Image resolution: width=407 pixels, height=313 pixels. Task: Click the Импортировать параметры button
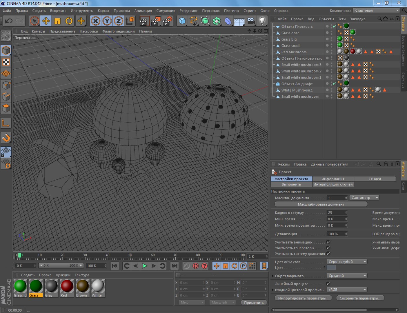click(x=303, y=298)
